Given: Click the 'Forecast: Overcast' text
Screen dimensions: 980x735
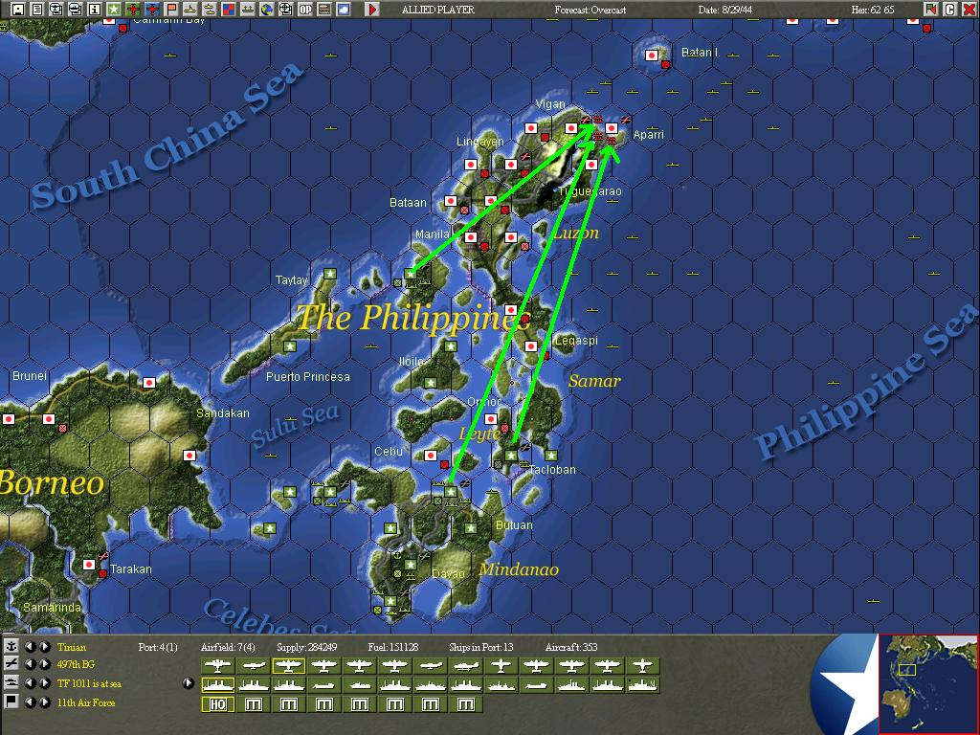Looking at the screenshot, I should click(590, 10).
